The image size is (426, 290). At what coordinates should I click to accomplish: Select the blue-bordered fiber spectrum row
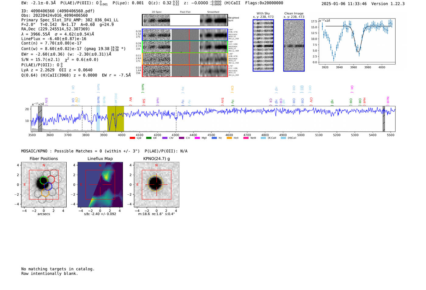185,35
